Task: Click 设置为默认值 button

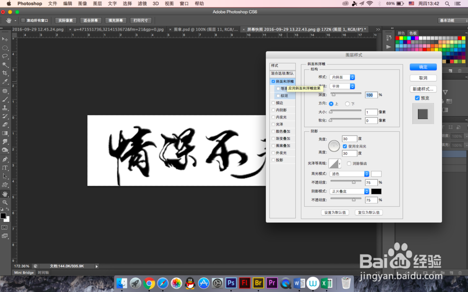Action: 335,213
